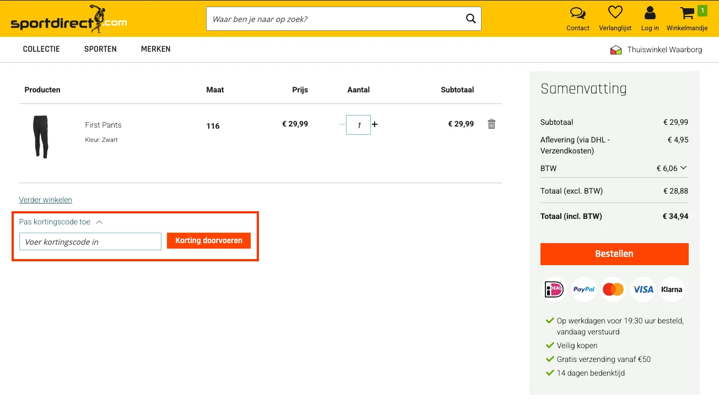Open the COLLECTIE menu

click(41, 49)
